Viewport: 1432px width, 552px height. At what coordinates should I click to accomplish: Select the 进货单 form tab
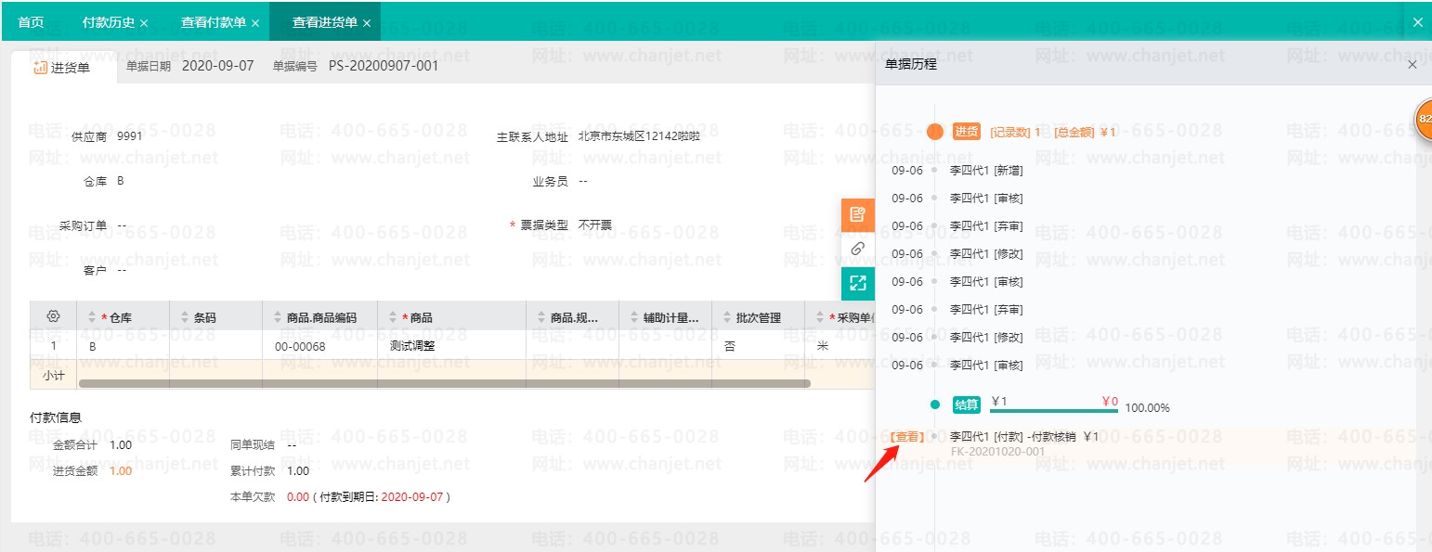coord(63,67)
